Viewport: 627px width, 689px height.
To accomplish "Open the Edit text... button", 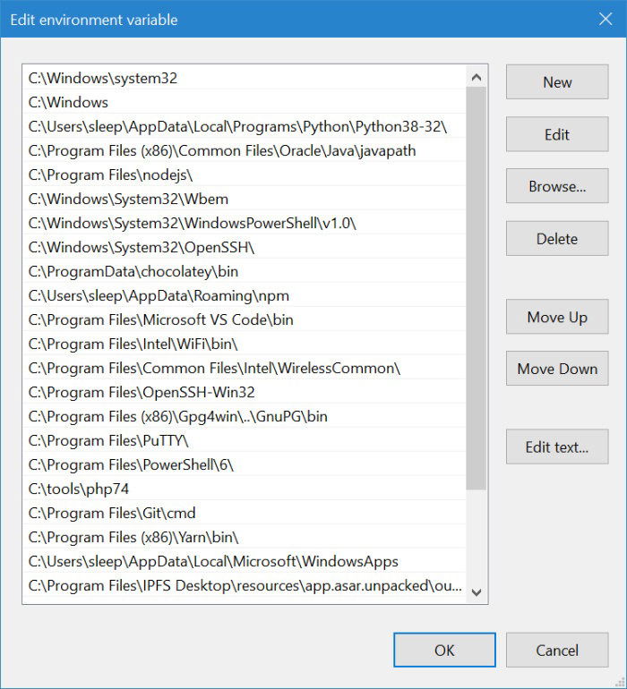I will pos(557,447).
